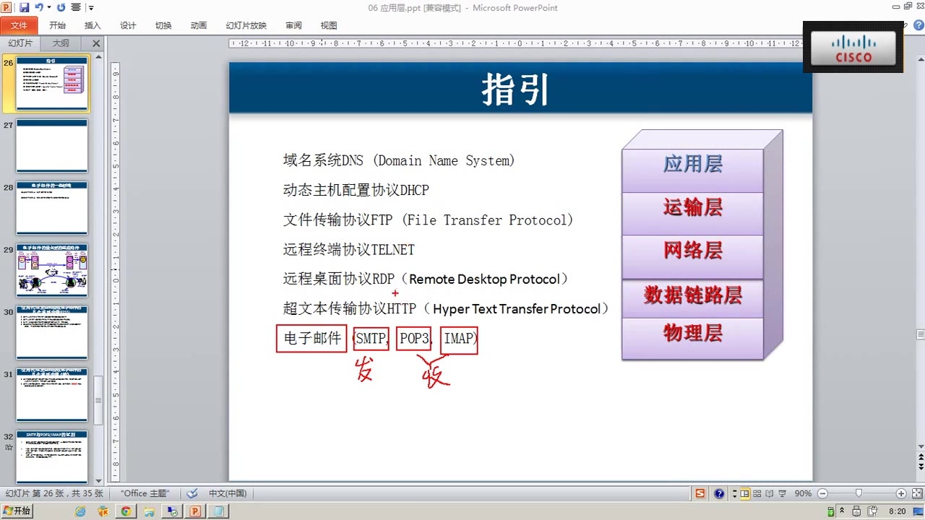Switch to Slide Sorter view in status bar
The image size is (925, 520).
757,493
